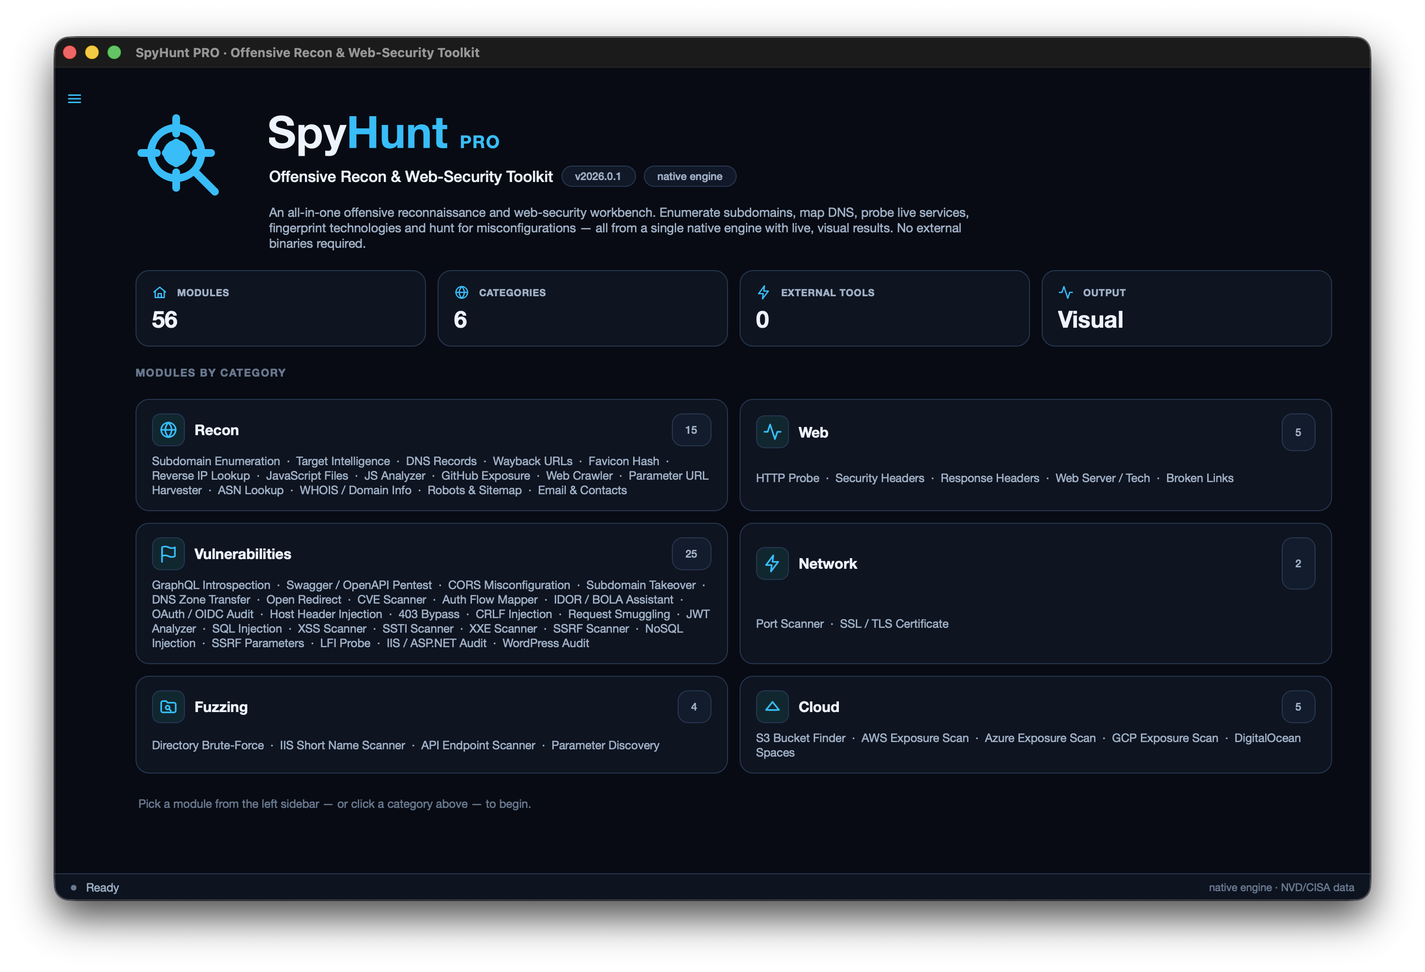Click the DNS Records module text

coord(441,461)
